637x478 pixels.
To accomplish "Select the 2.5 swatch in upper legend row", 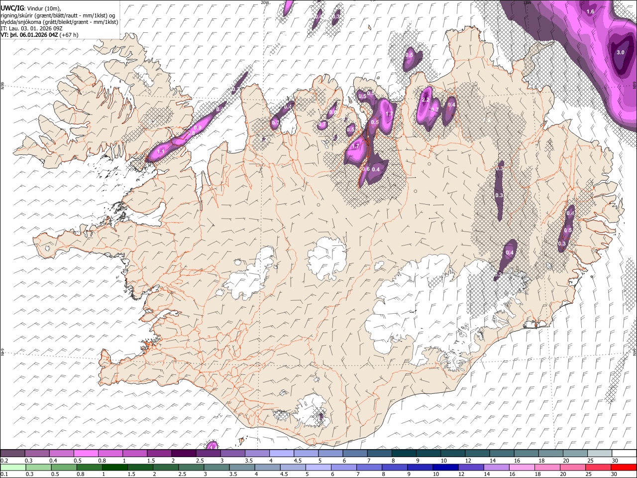I will click(208, 454).
